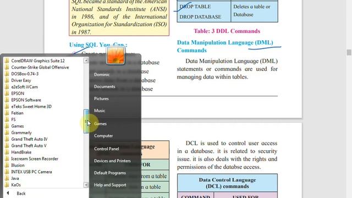Click the Driver Easy folder icon
The image size is (352, 198).
tap(7, 80)
